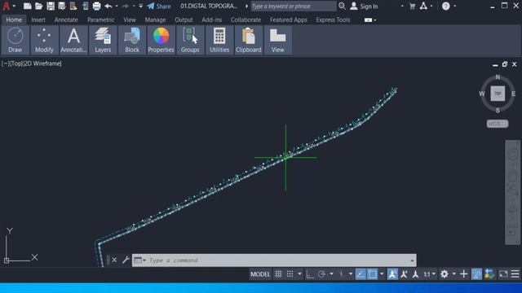522x293 pixels.
Task: Expand isometric drafting dropdown arrow
Action: click(351, 274)
